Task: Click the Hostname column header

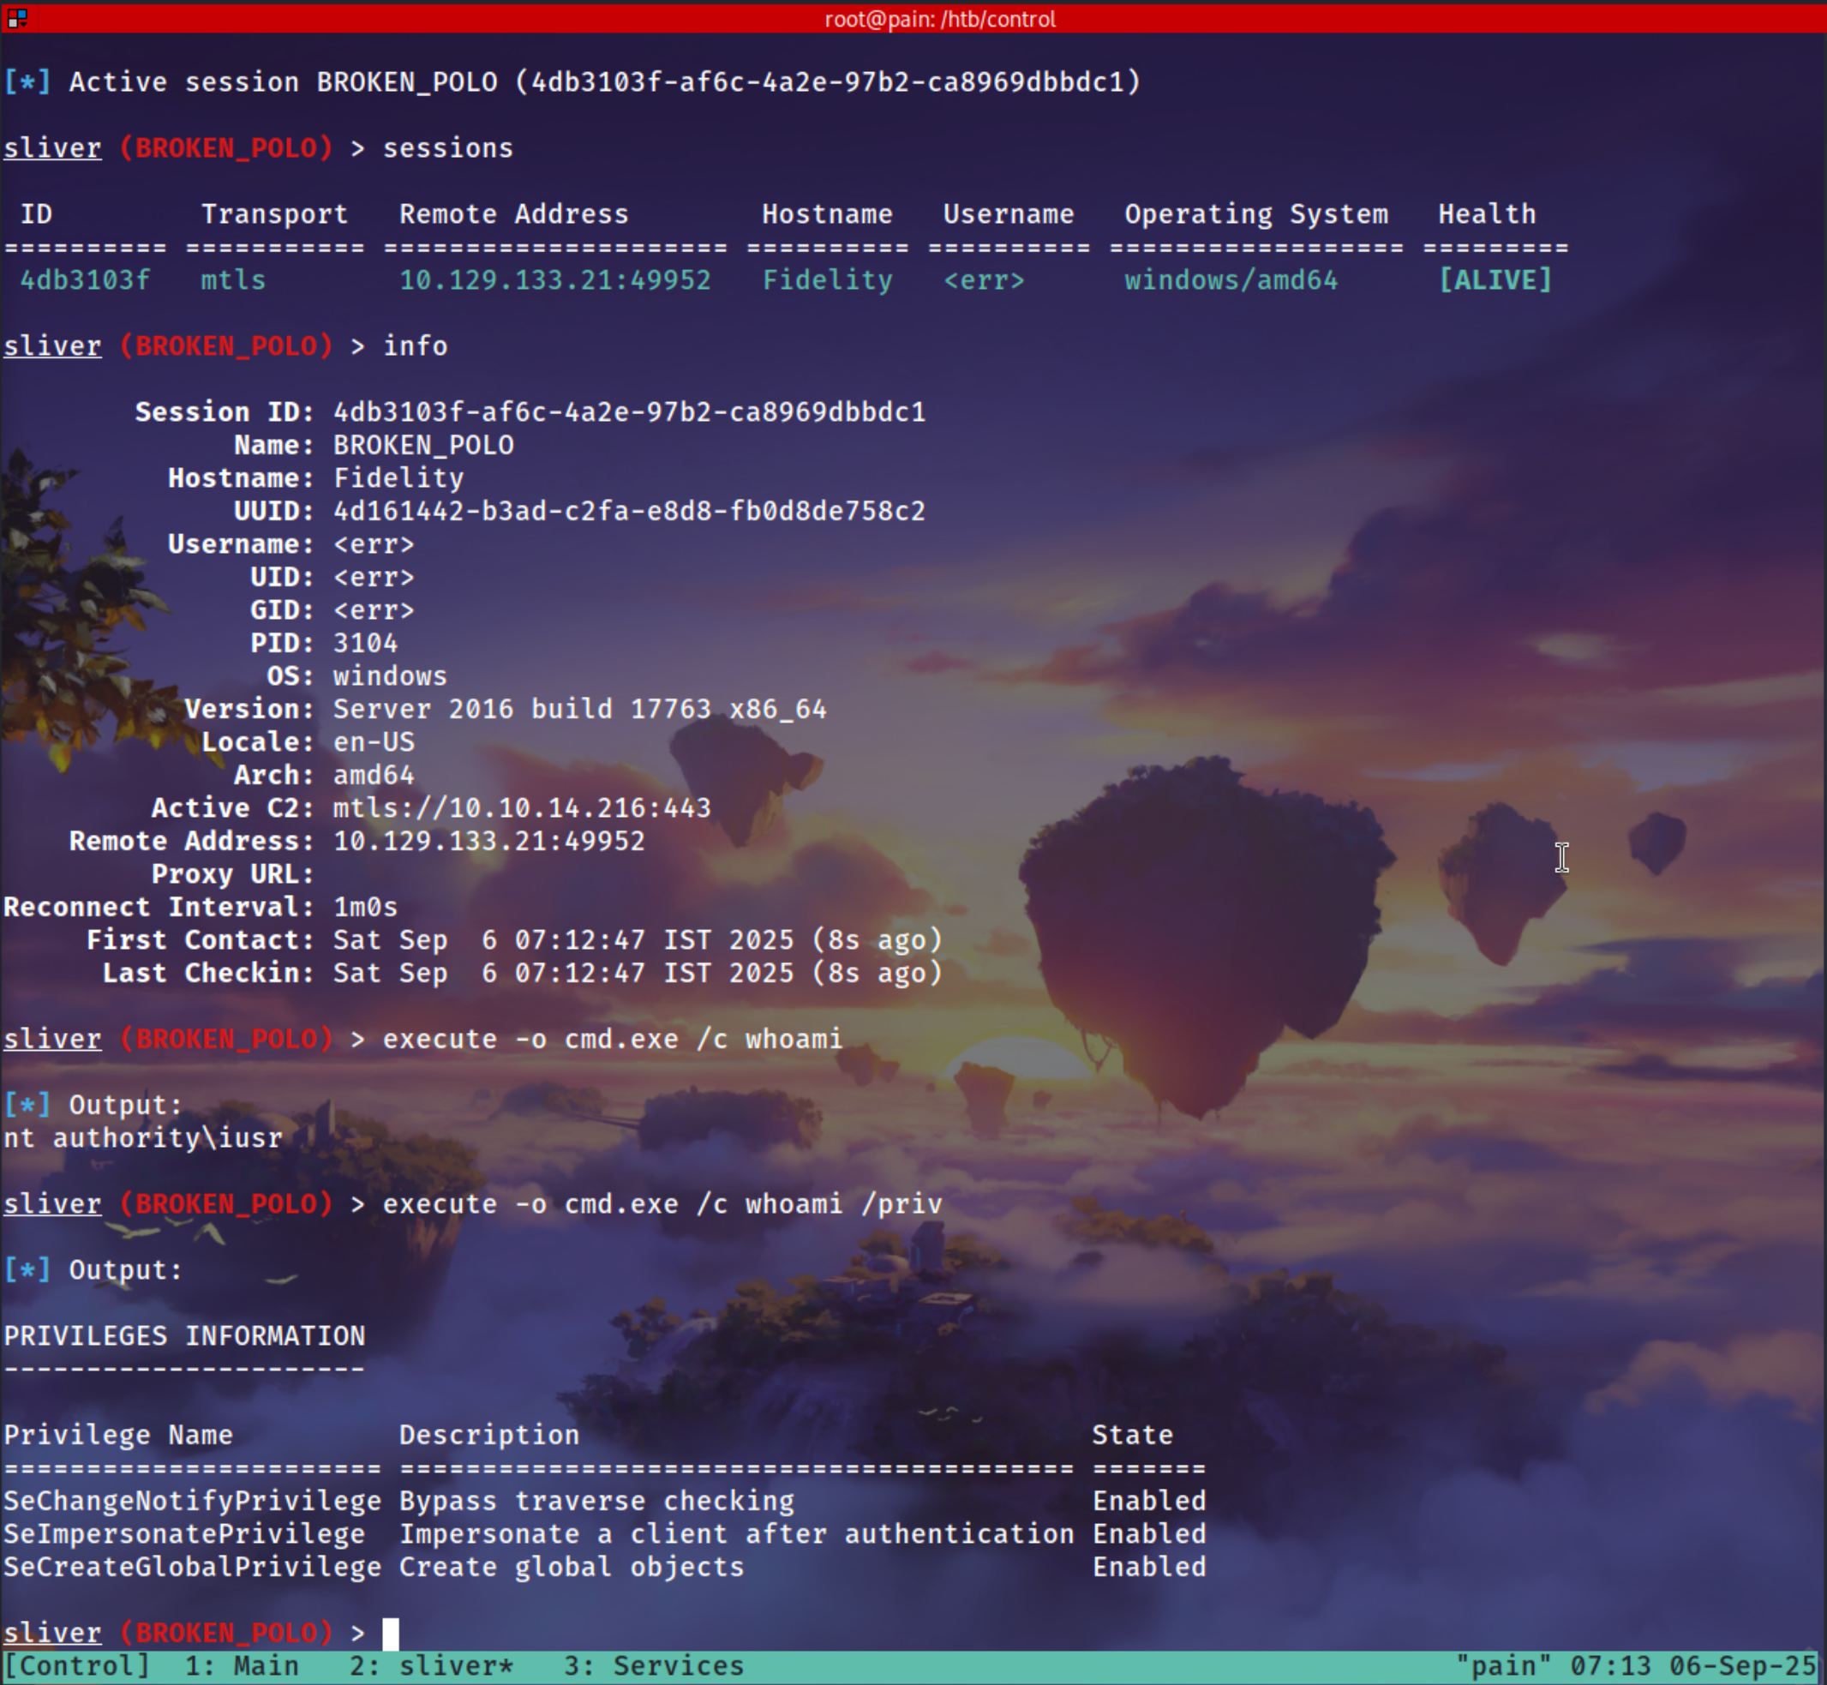Action: coord(827,214)
